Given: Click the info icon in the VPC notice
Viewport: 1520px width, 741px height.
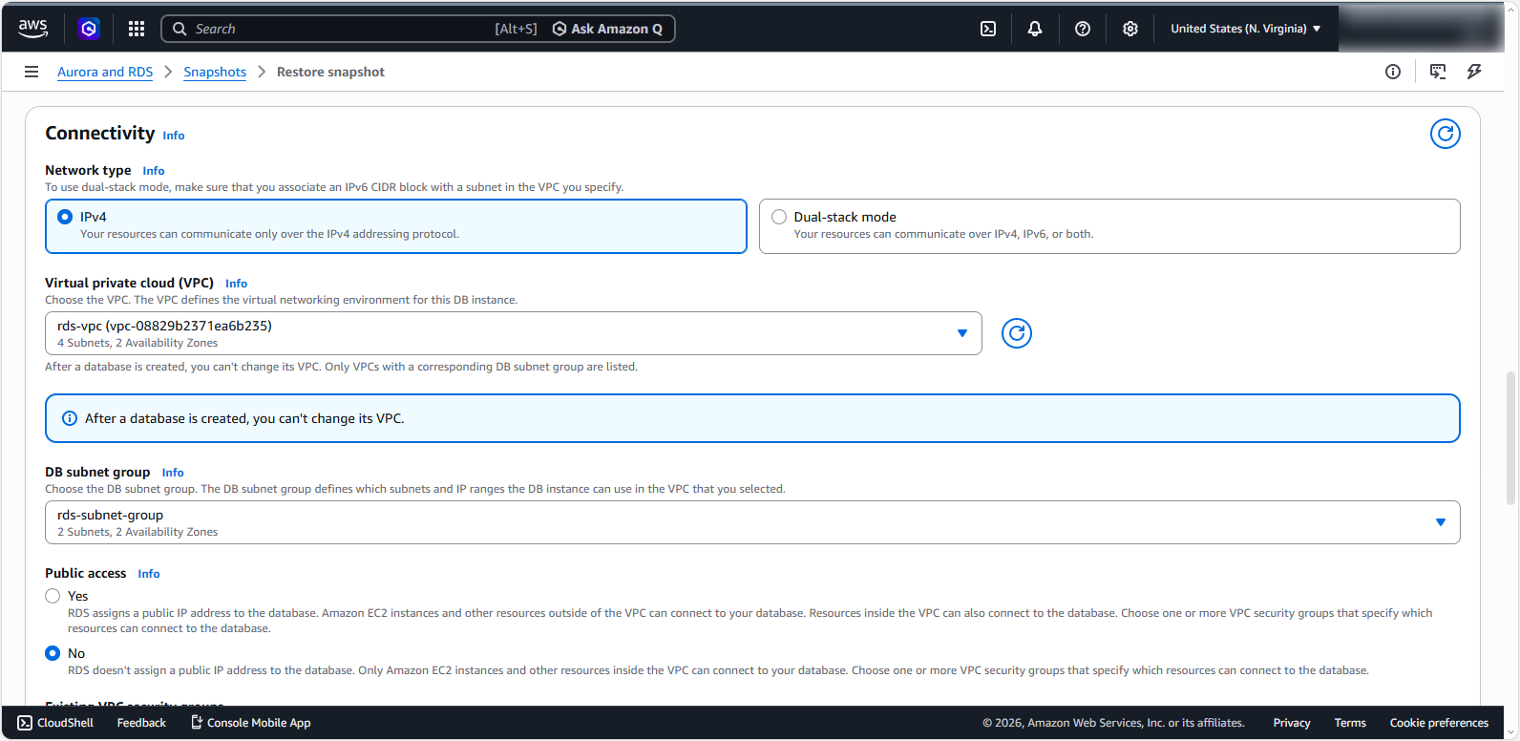Looking at the screenshot, I should click(x=70, y=418).
